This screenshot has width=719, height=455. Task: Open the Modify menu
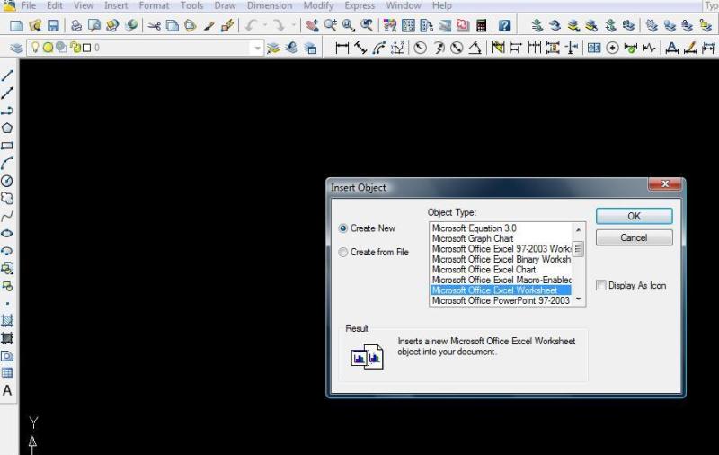318,5
